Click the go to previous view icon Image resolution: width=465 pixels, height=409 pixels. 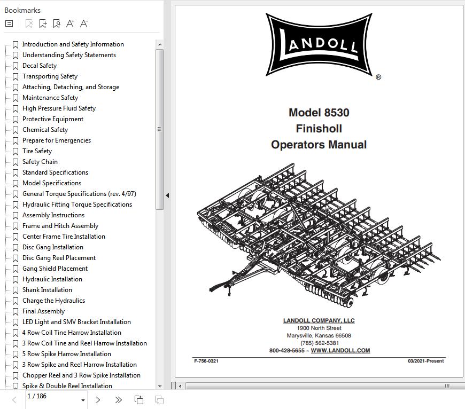point(139,400)
